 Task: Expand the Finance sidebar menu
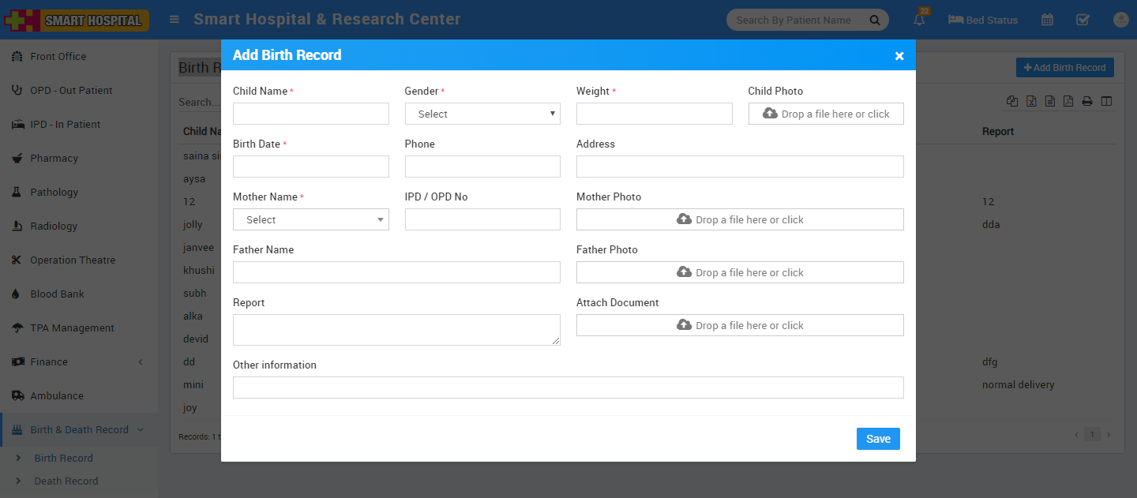coord(49,361)
